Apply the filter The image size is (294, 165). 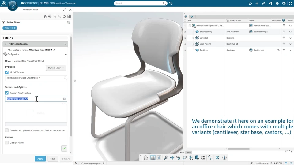point(40,159)
